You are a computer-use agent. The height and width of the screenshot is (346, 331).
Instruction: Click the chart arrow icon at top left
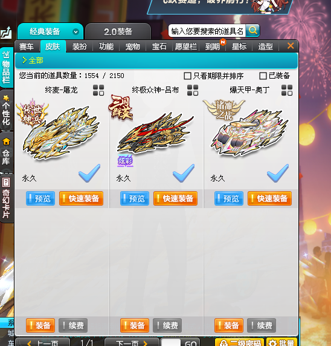(6, 33)
